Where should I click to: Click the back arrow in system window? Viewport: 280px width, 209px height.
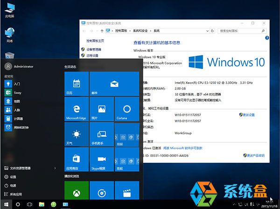[84, 31]
